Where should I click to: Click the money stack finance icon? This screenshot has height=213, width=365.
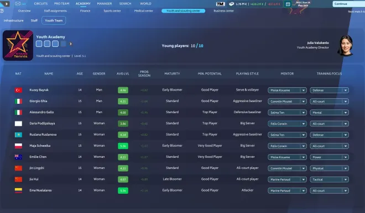[x=231, y=4]
